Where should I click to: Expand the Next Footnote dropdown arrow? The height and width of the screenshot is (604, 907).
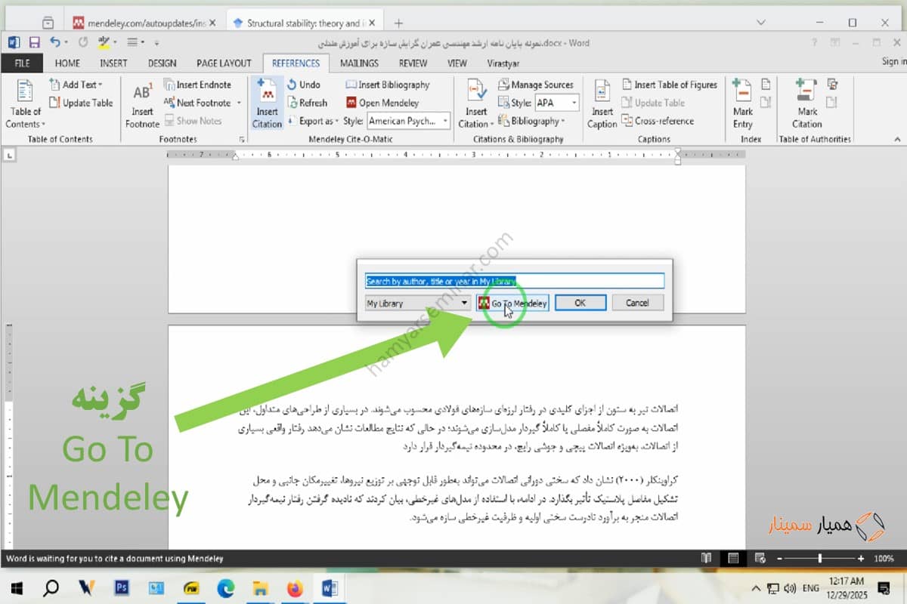pyautogui.click(x=239, y=103)
